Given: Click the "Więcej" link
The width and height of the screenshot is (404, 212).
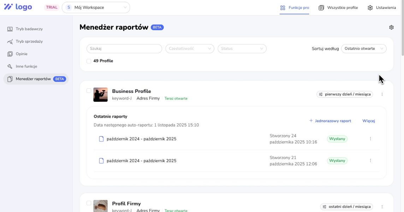Looking at the screenshot, I should 369,121.
